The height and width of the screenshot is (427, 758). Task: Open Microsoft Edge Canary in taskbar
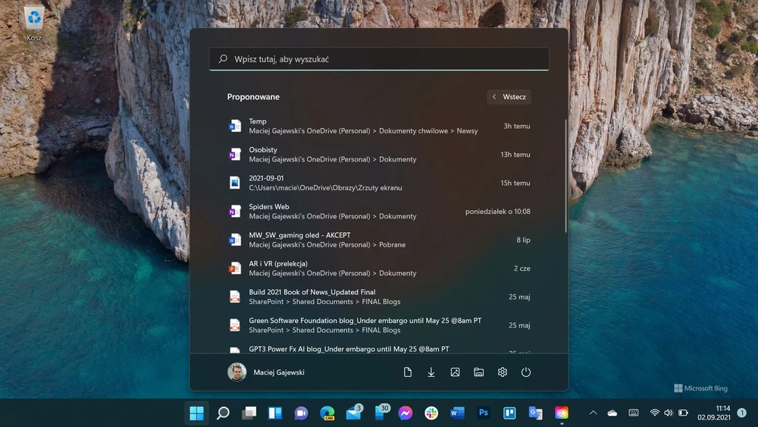[x=327, y=413]
